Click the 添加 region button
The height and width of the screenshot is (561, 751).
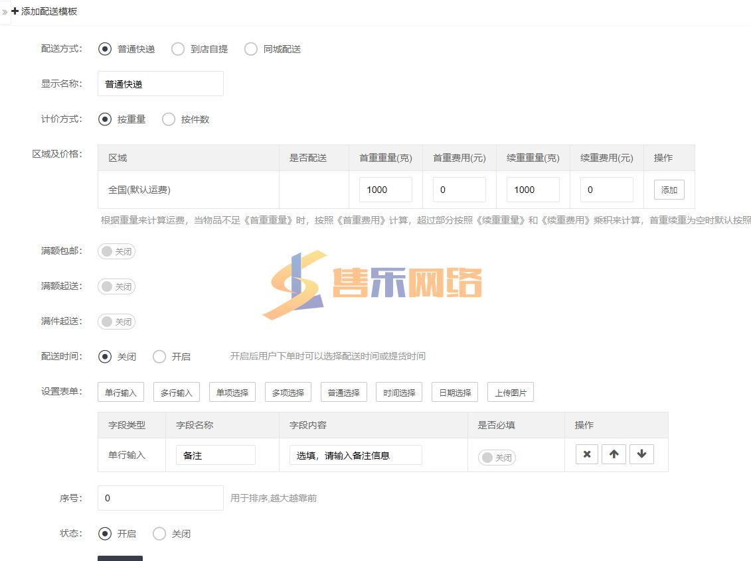click(x=669, y=190)
